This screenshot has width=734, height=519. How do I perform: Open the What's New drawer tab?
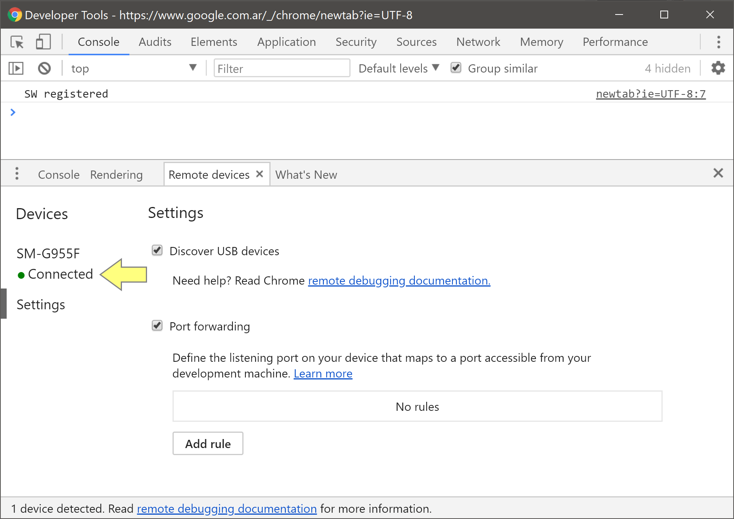306,175
